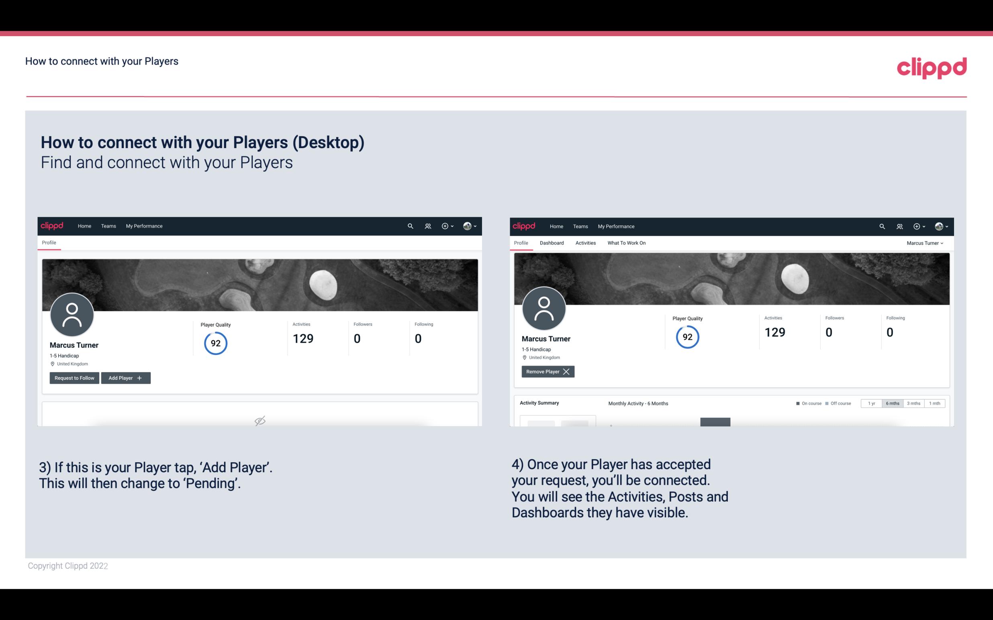Select the '6 mths' activity time filter toggle
This screenshot has width=993, height=620.
click(x=892, y=404)
